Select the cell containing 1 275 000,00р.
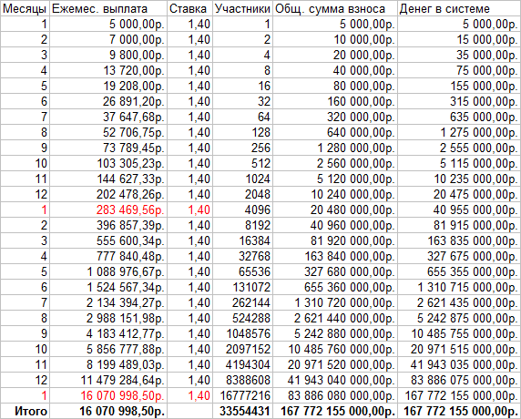This screenshot has height=419, width=521. [459, 133]
